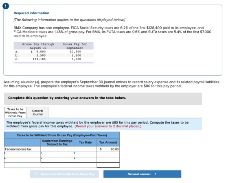Click the exclamation alert icon
Viewport: 228px width, 183px height.
pos(6,6)
